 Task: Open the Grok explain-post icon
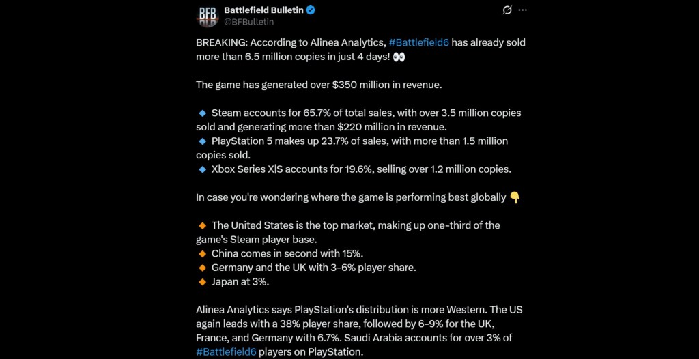click(507, 10)
